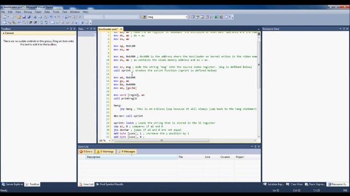The image size is (350, 196).
Task: Open the New Project dropdown arrow
Action: [8, 17]
